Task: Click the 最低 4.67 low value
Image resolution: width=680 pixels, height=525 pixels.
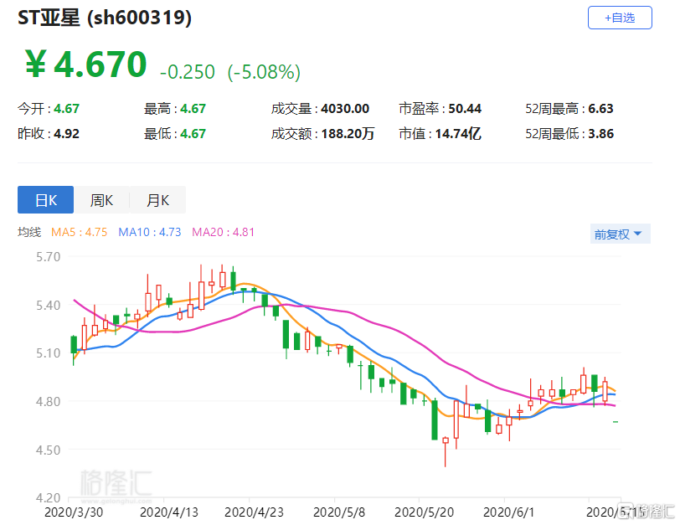Action: (x=175, y=133)
